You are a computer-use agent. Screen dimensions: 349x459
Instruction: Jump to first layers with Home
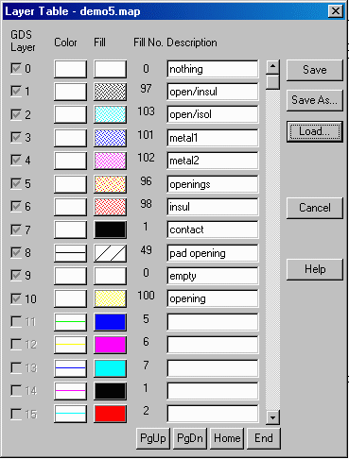tap(227, 438)
